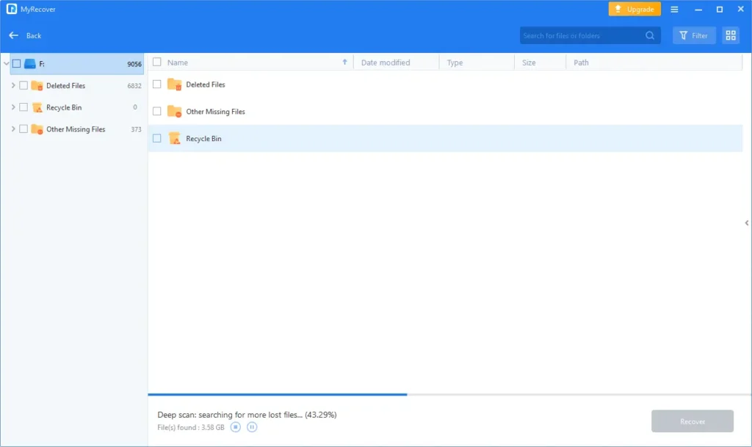Open the Filter options
This screenshot has width=752, height=447.
pos(694,35)
